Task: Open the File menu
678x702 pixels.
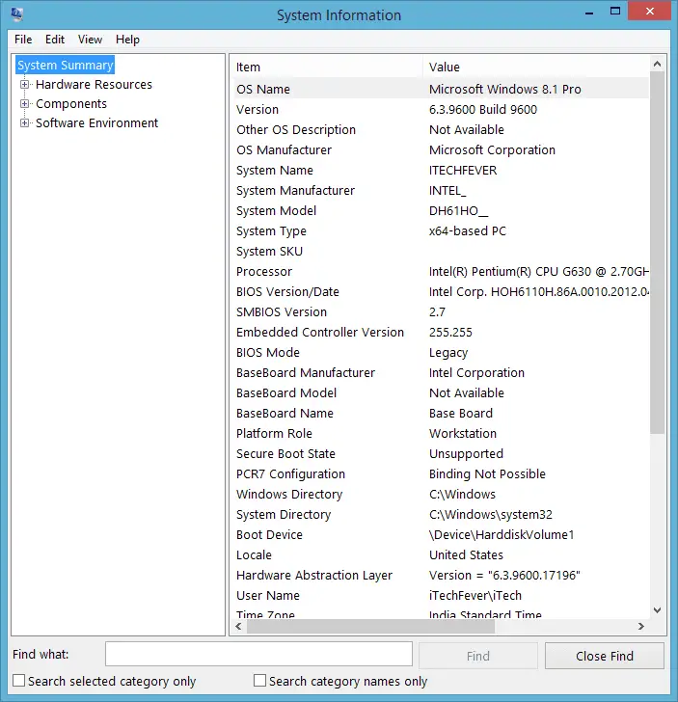Action: (23, 40)
